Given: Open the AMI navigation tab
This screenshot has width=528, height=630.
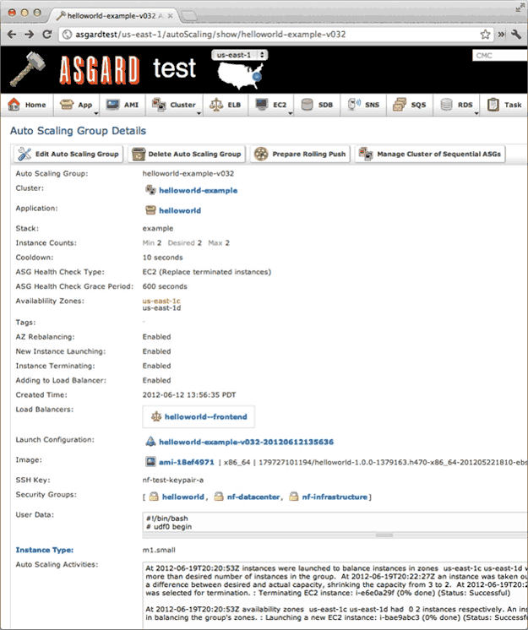Looking at the screenshot, I should coord(122,105).
